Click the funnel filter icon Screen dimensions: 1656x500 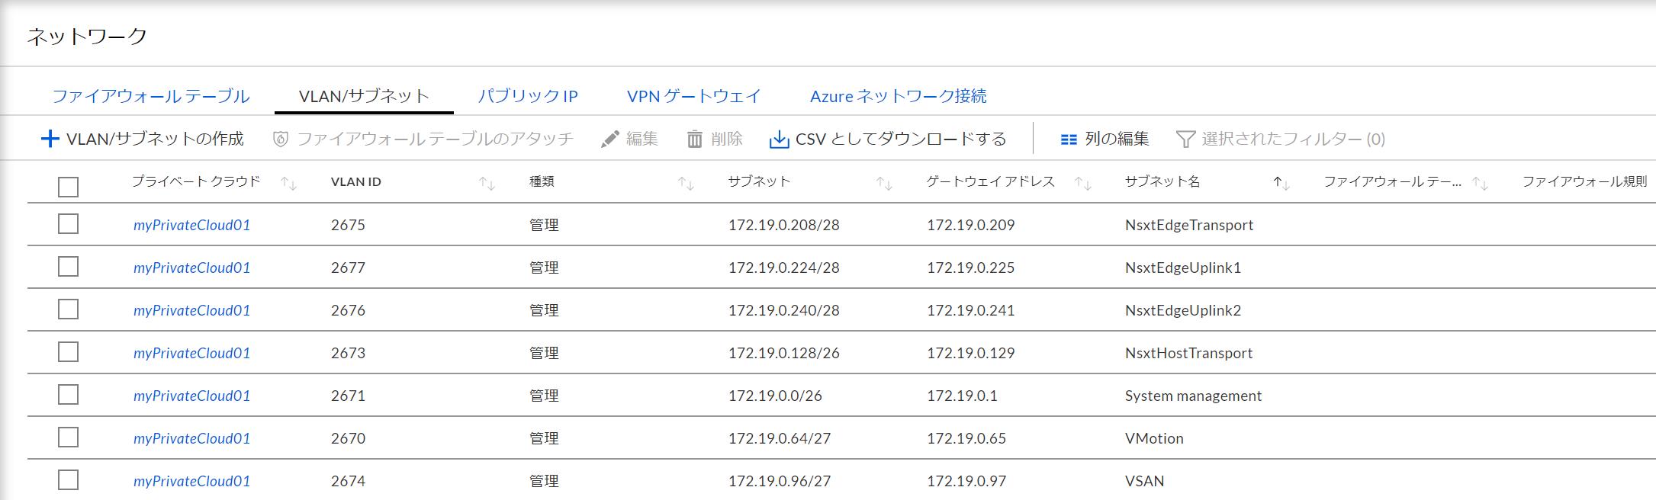point(1185,139)
